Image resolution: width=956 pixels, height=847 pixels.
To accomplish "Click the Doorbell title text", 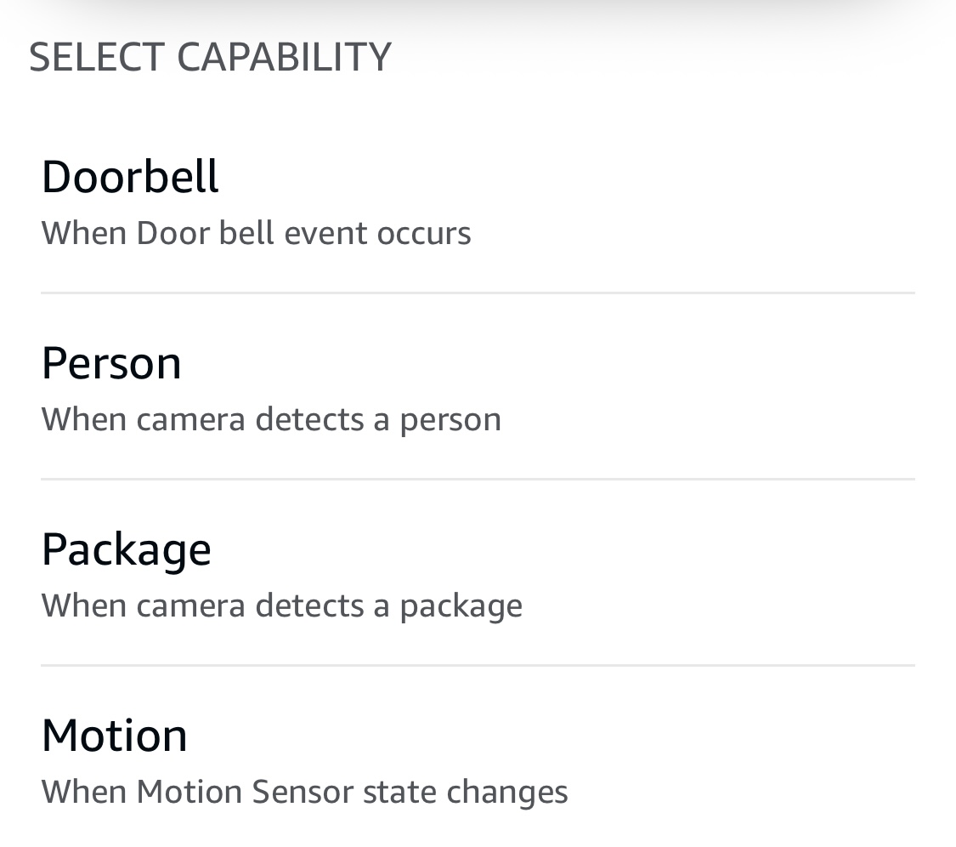I will 130,177.
